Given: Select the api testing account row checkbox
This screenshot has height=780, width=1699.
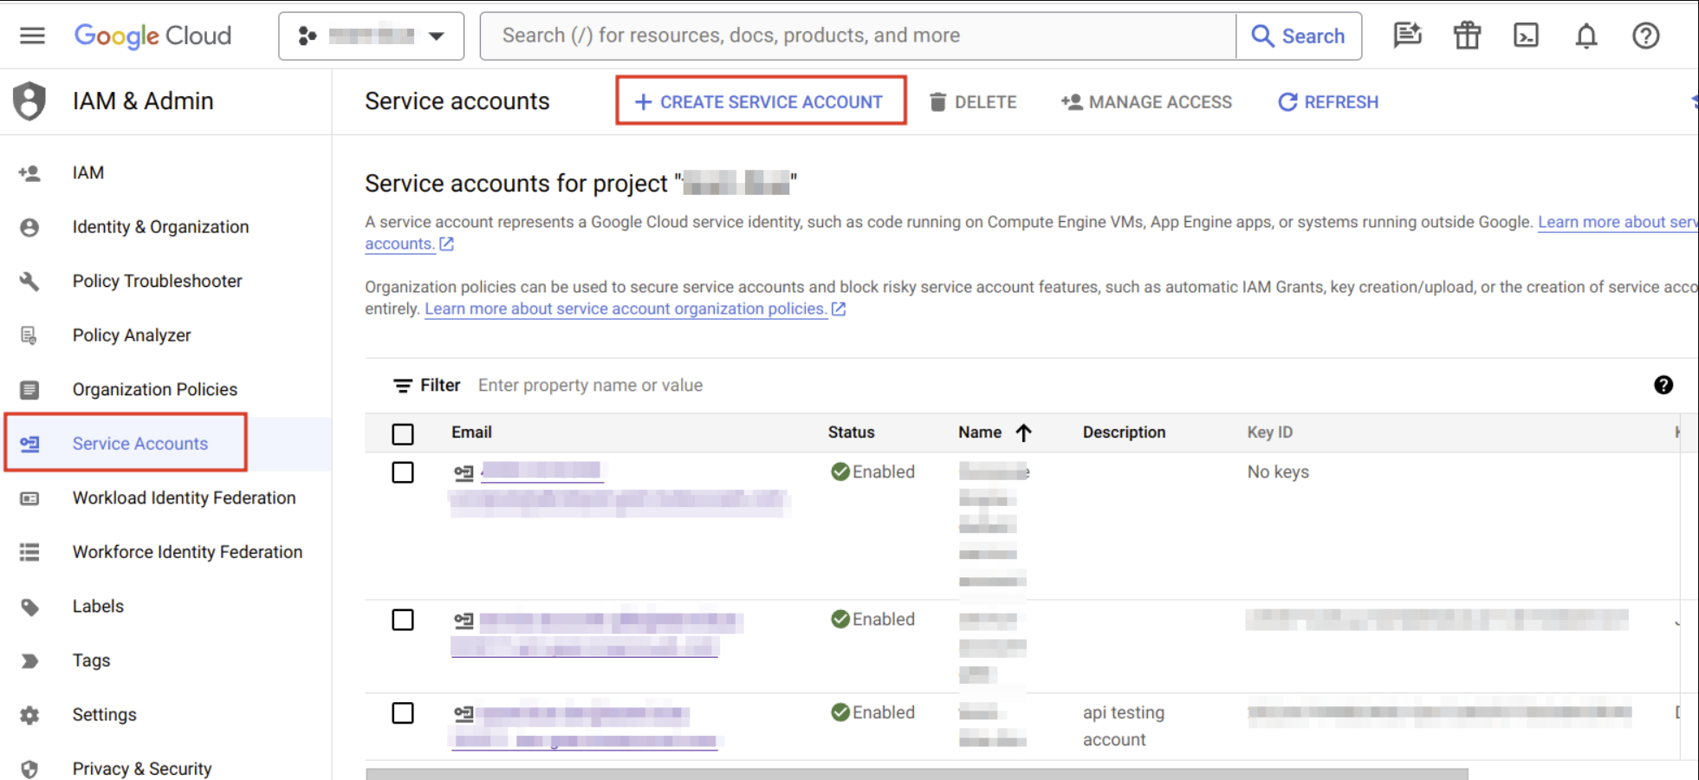Looking at the screenshot, I should tap(403, 713).
